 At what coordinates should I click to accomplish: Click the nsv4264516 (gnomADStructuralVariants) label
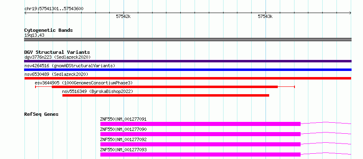click(70, 66)
